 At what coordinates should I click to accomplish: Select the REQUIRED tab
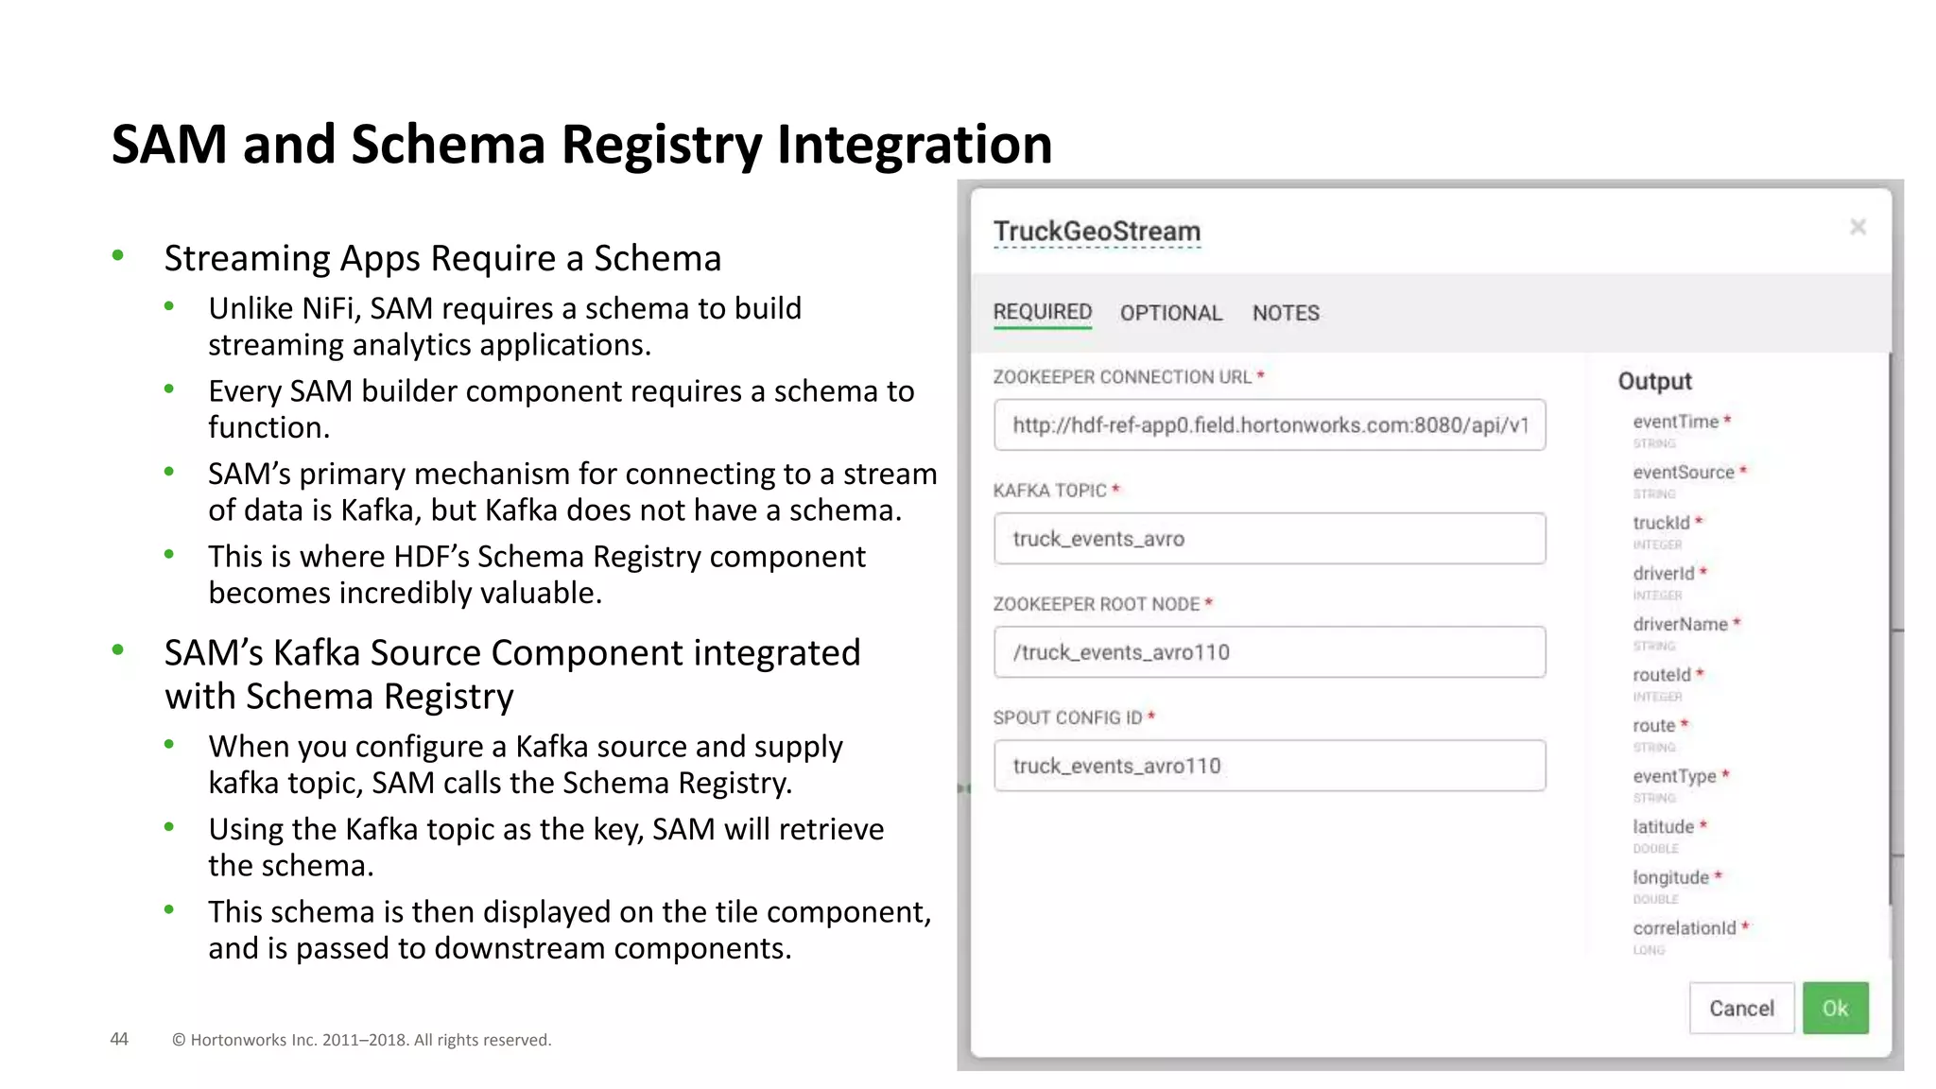(x=1042, y=312)
